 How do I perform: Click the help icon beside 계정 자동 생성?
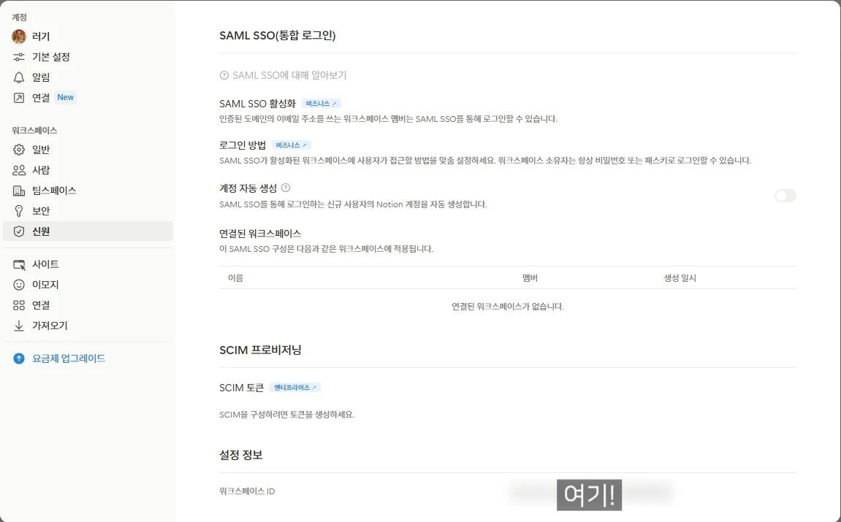coord(286,188)
